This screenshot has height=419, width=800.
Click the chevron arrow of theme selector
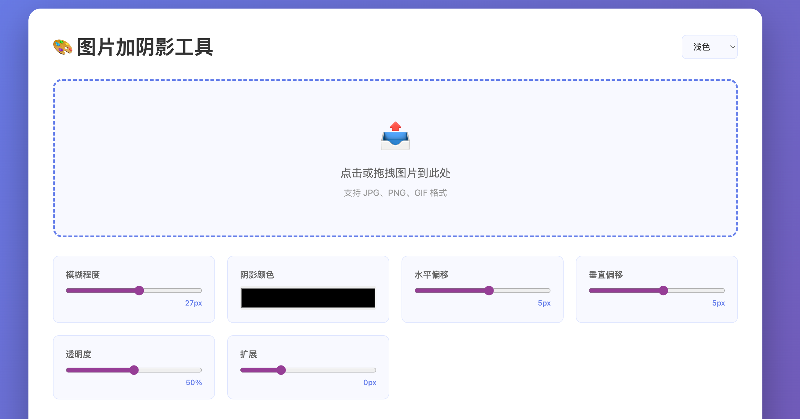(x=732, y=47)
